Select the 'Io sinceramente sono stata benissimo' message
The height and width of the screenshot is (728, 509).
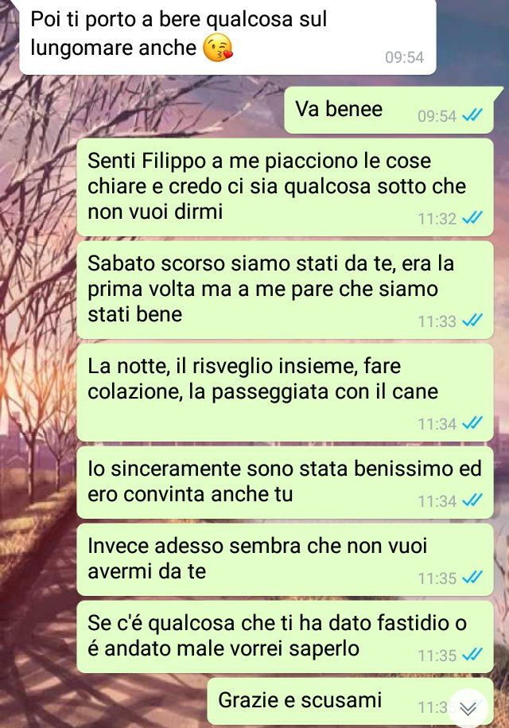point(285,482)
